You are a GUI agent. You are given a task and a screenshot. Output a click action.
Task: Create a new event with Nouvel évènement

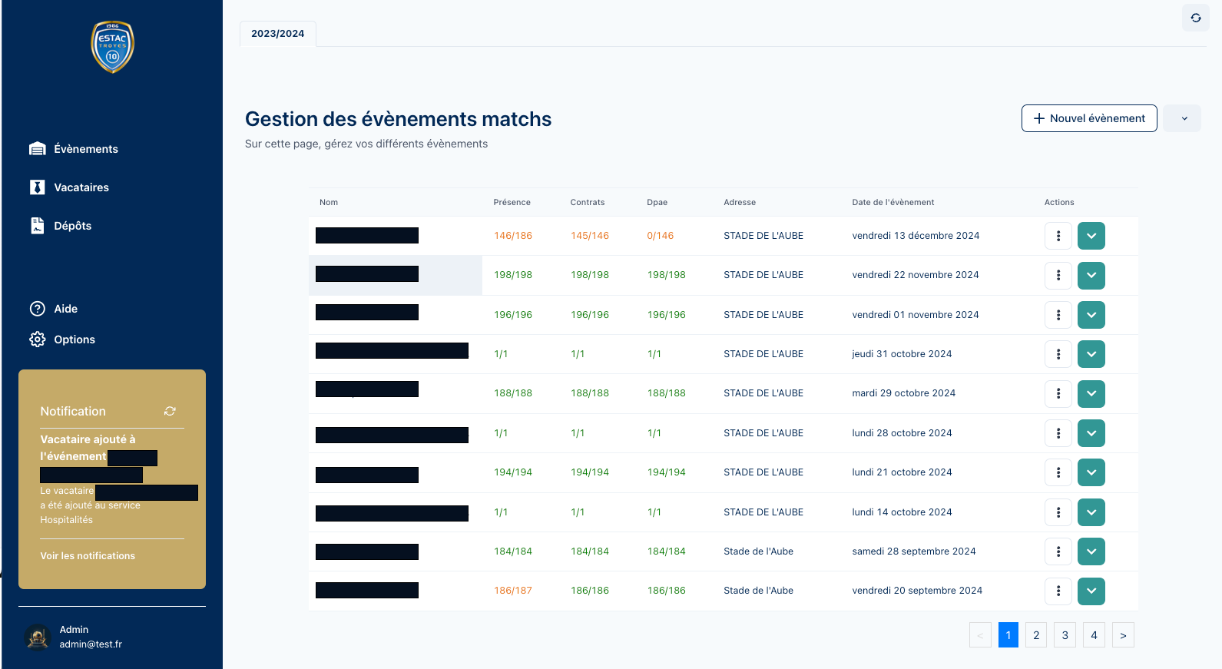(1088, 118)
